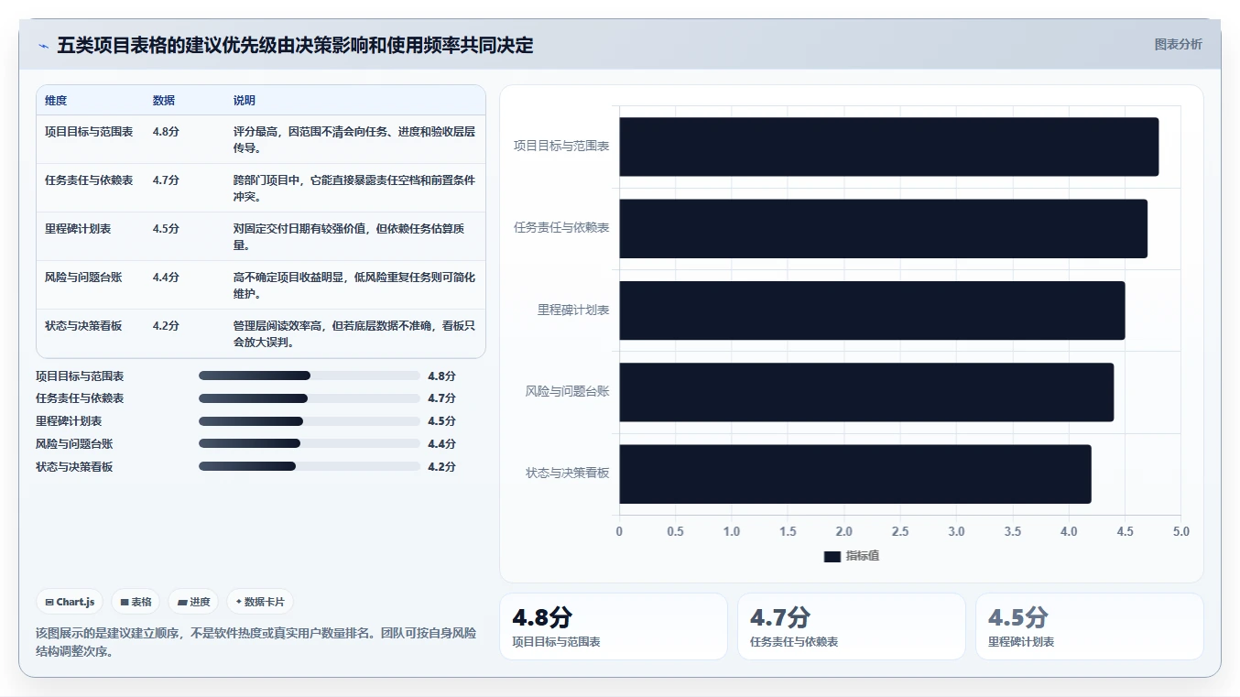Click the 风险与问题台账 bar in the chart
The image size is (1240, 697).
(x=866, y=392)
